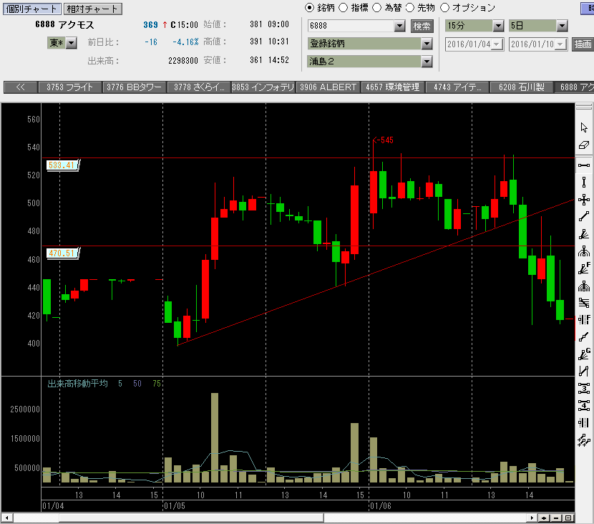Select the eraser tool
Screen dimensions: 594x524
(584, 145)
